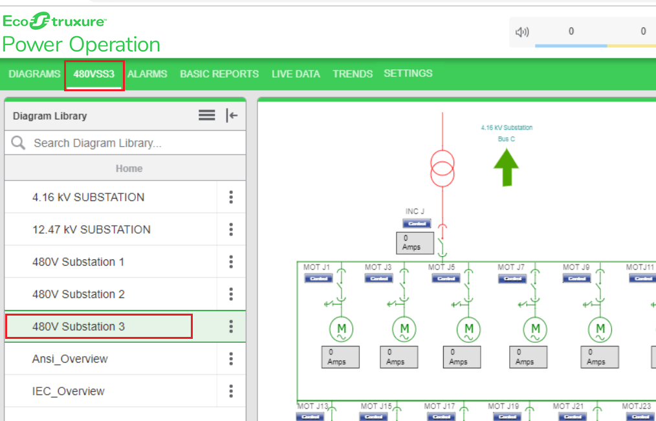Click the "MOT J7" label
This screenshot has width=656, height=421.
coord(511,267)
